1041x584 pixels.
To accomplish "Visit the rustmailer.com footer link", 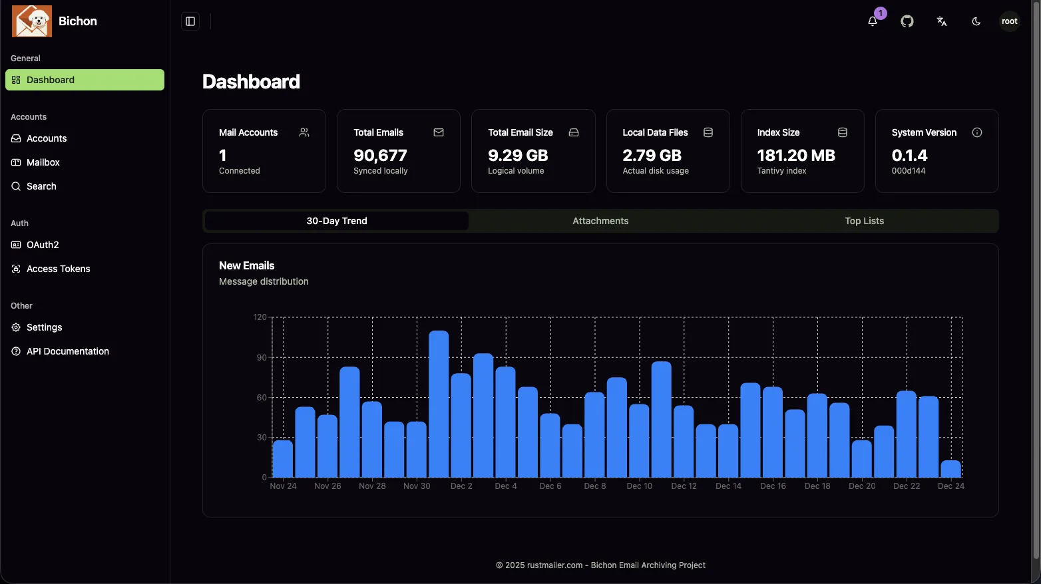I will (x=554, y=565).
